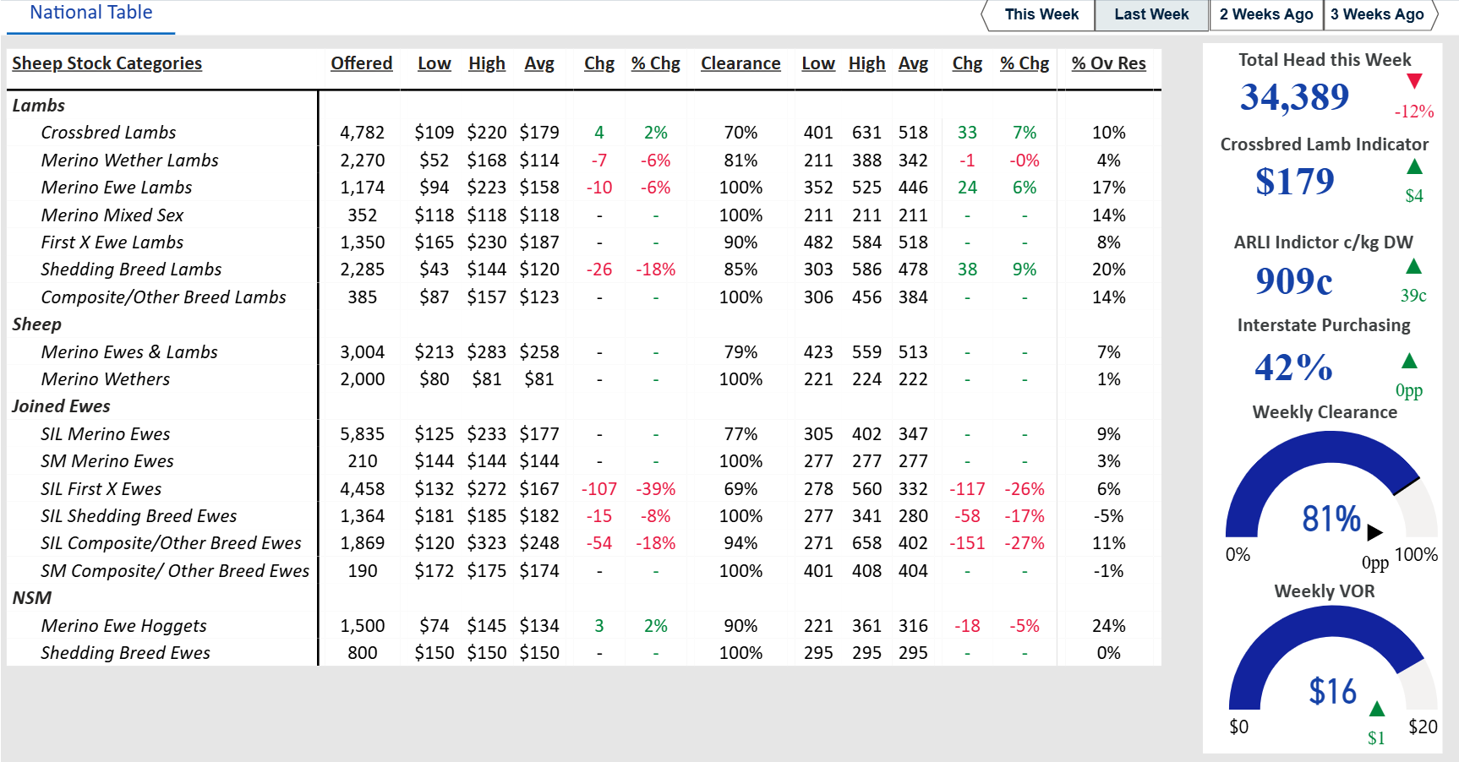Click the Interstate Purchasing value 42%
The height and width of the screenshot is (762, 1459).
tap(1293, 367)
